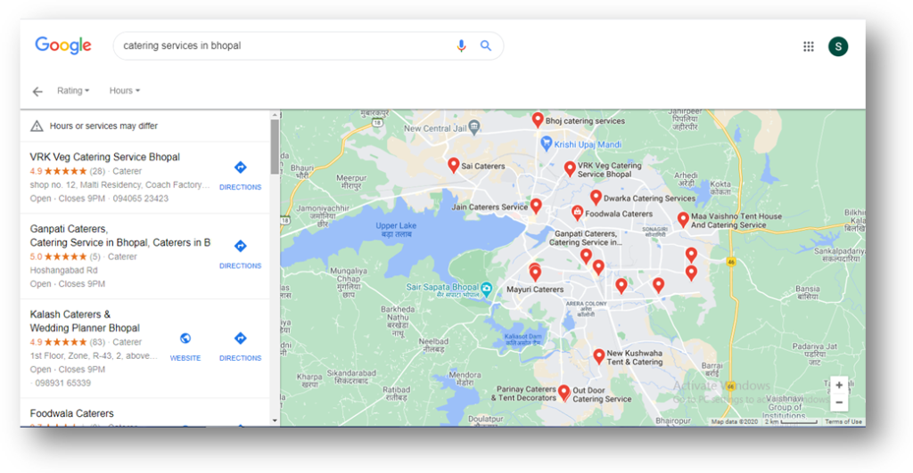This screenshot has height=473, width=913.
Task: Open VRK Veg Catering Service Bhopal listing
Action: click(x=105, y=157)
